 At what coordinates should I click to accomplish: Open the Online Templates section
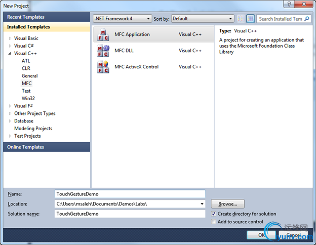[x=47, y=147]
